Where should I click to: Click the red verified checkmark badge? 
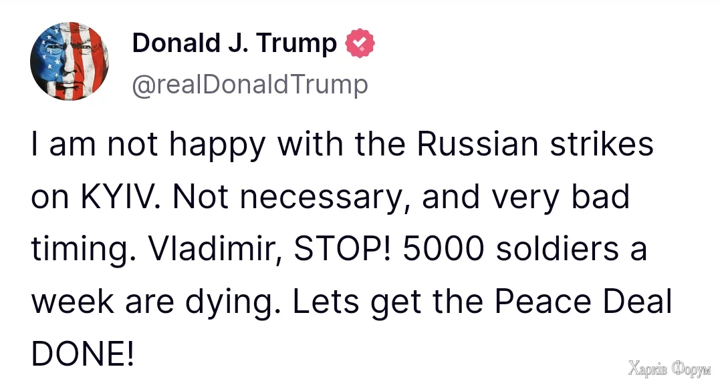[360, 44]
